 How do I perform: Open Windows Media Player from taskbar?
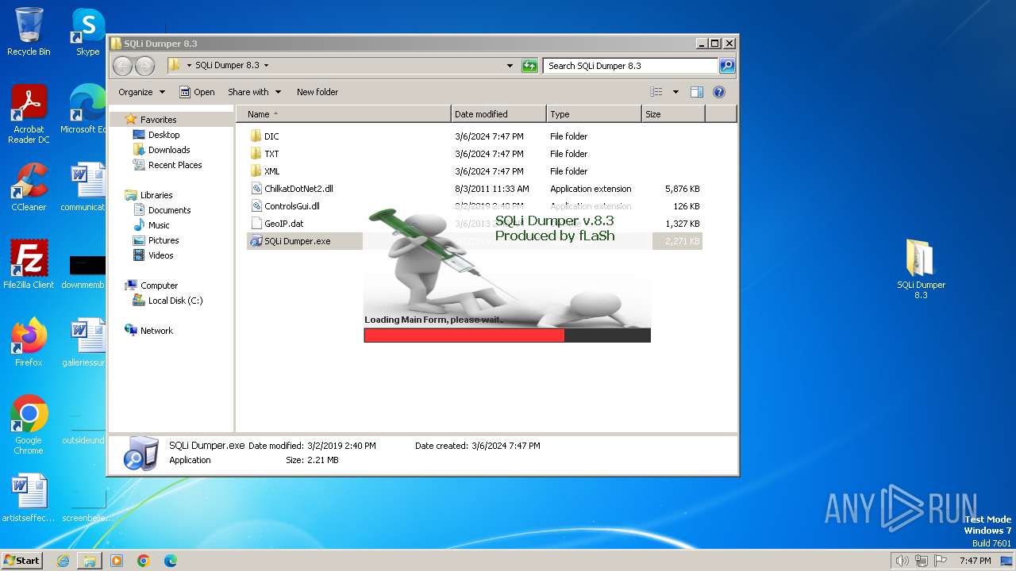click(117, 561)
